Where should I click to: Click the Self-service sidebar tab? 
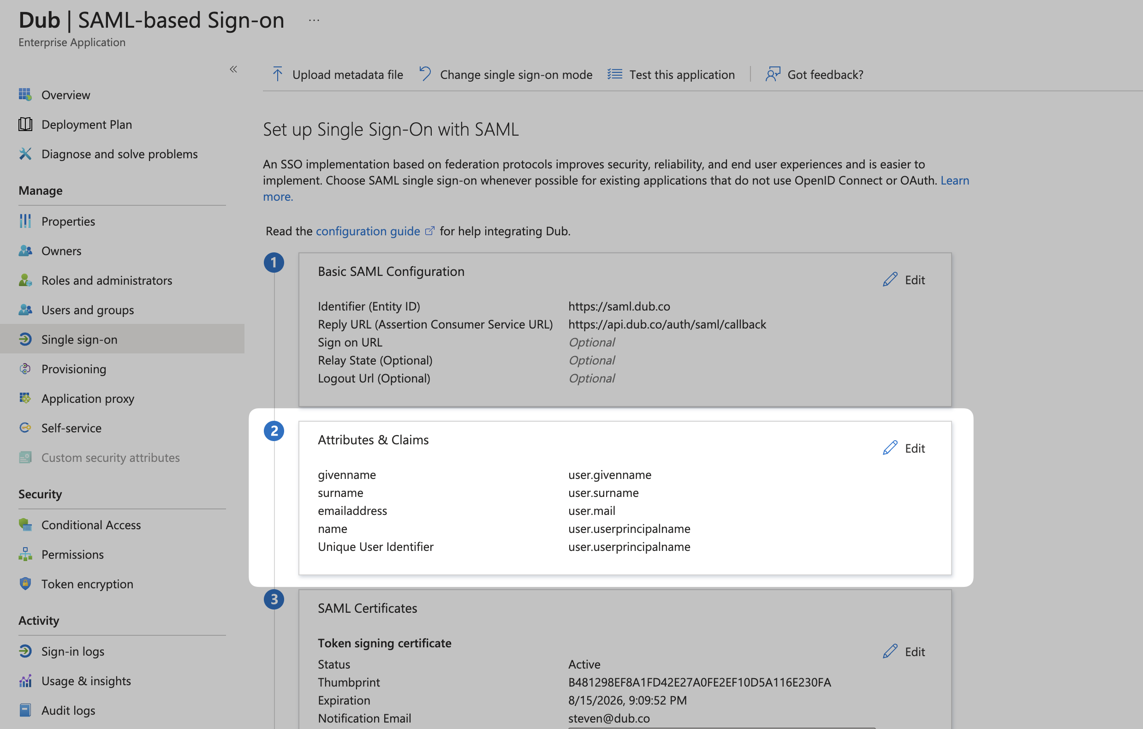[x=71, y=427]
